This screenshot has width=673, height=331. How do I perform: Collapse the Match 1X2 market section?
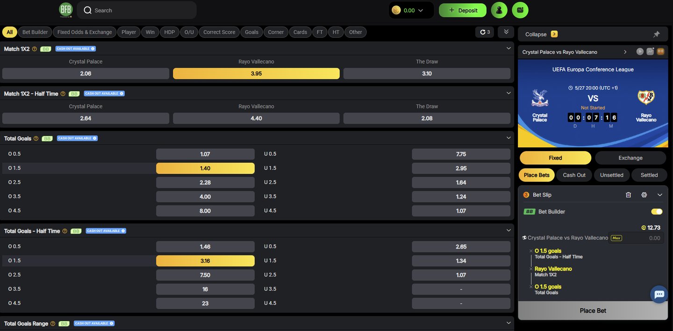tap(508, 48)
